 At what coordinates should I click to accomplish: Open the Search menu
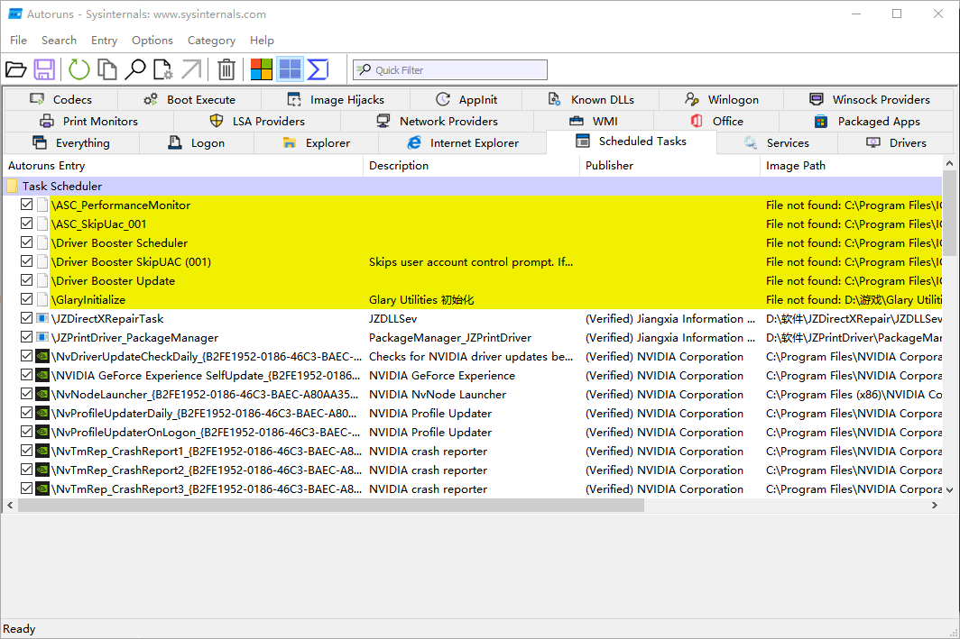coord(59,41)
